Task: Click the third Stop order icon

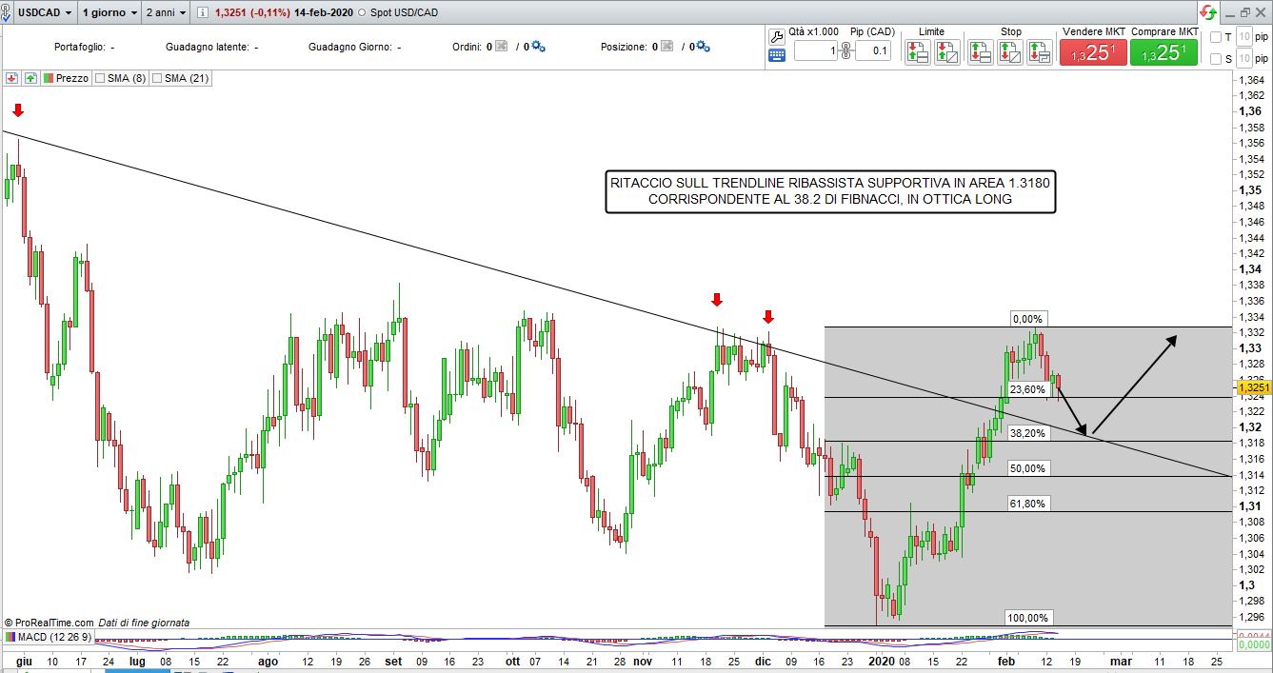Action: (x=1036, y=52)
